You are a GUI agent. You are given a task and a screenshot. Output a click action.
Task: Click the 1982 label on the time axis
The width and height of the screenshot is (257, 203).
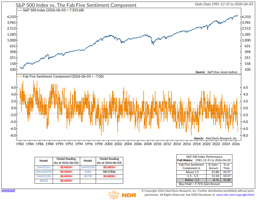[20, 144]
